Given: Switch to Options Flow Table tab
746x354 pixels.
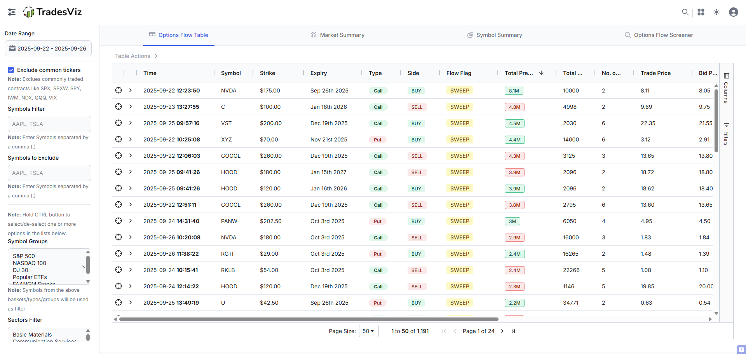Looking at the screenshot, I should [x=179, y=35].
